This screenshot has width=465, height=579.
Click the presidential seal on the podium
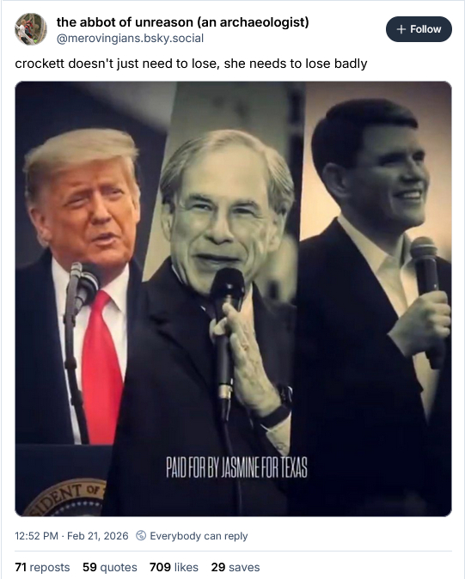(x=65, y=497)
